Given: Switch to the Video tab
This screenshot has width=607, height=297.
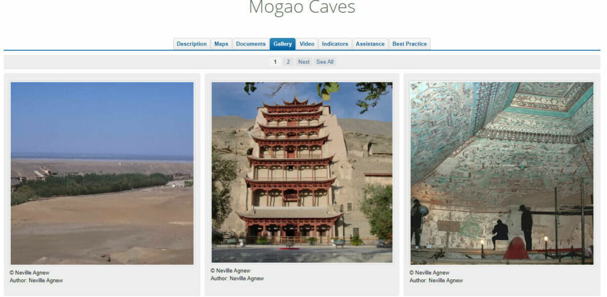Looking at the screenshot, I should click(307, 44).
